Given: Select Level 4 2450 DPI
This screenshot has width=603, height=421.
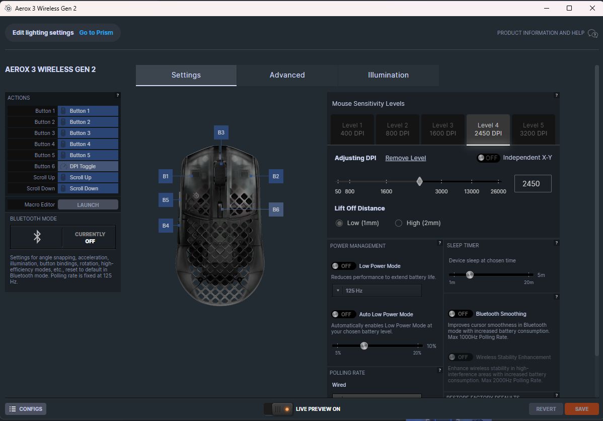Looking at the screenshot, I should 488,129.
